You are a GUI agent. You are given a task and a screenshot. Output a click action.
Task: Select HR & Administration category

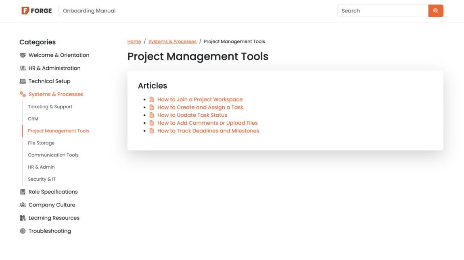coord(54,68)
